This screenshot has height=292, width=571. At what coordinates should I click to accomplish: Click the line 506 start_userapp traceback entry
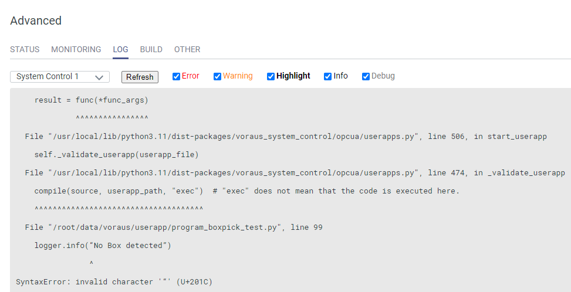pyautogui.click(x=285, y=137)
